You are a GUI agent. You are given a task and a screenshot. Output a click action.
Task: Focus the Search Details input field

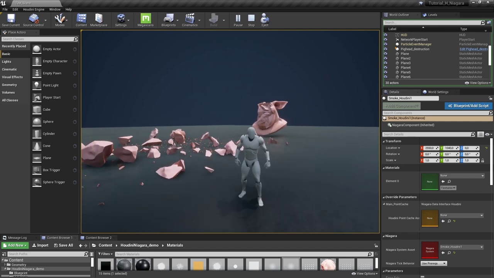point(429,134)
